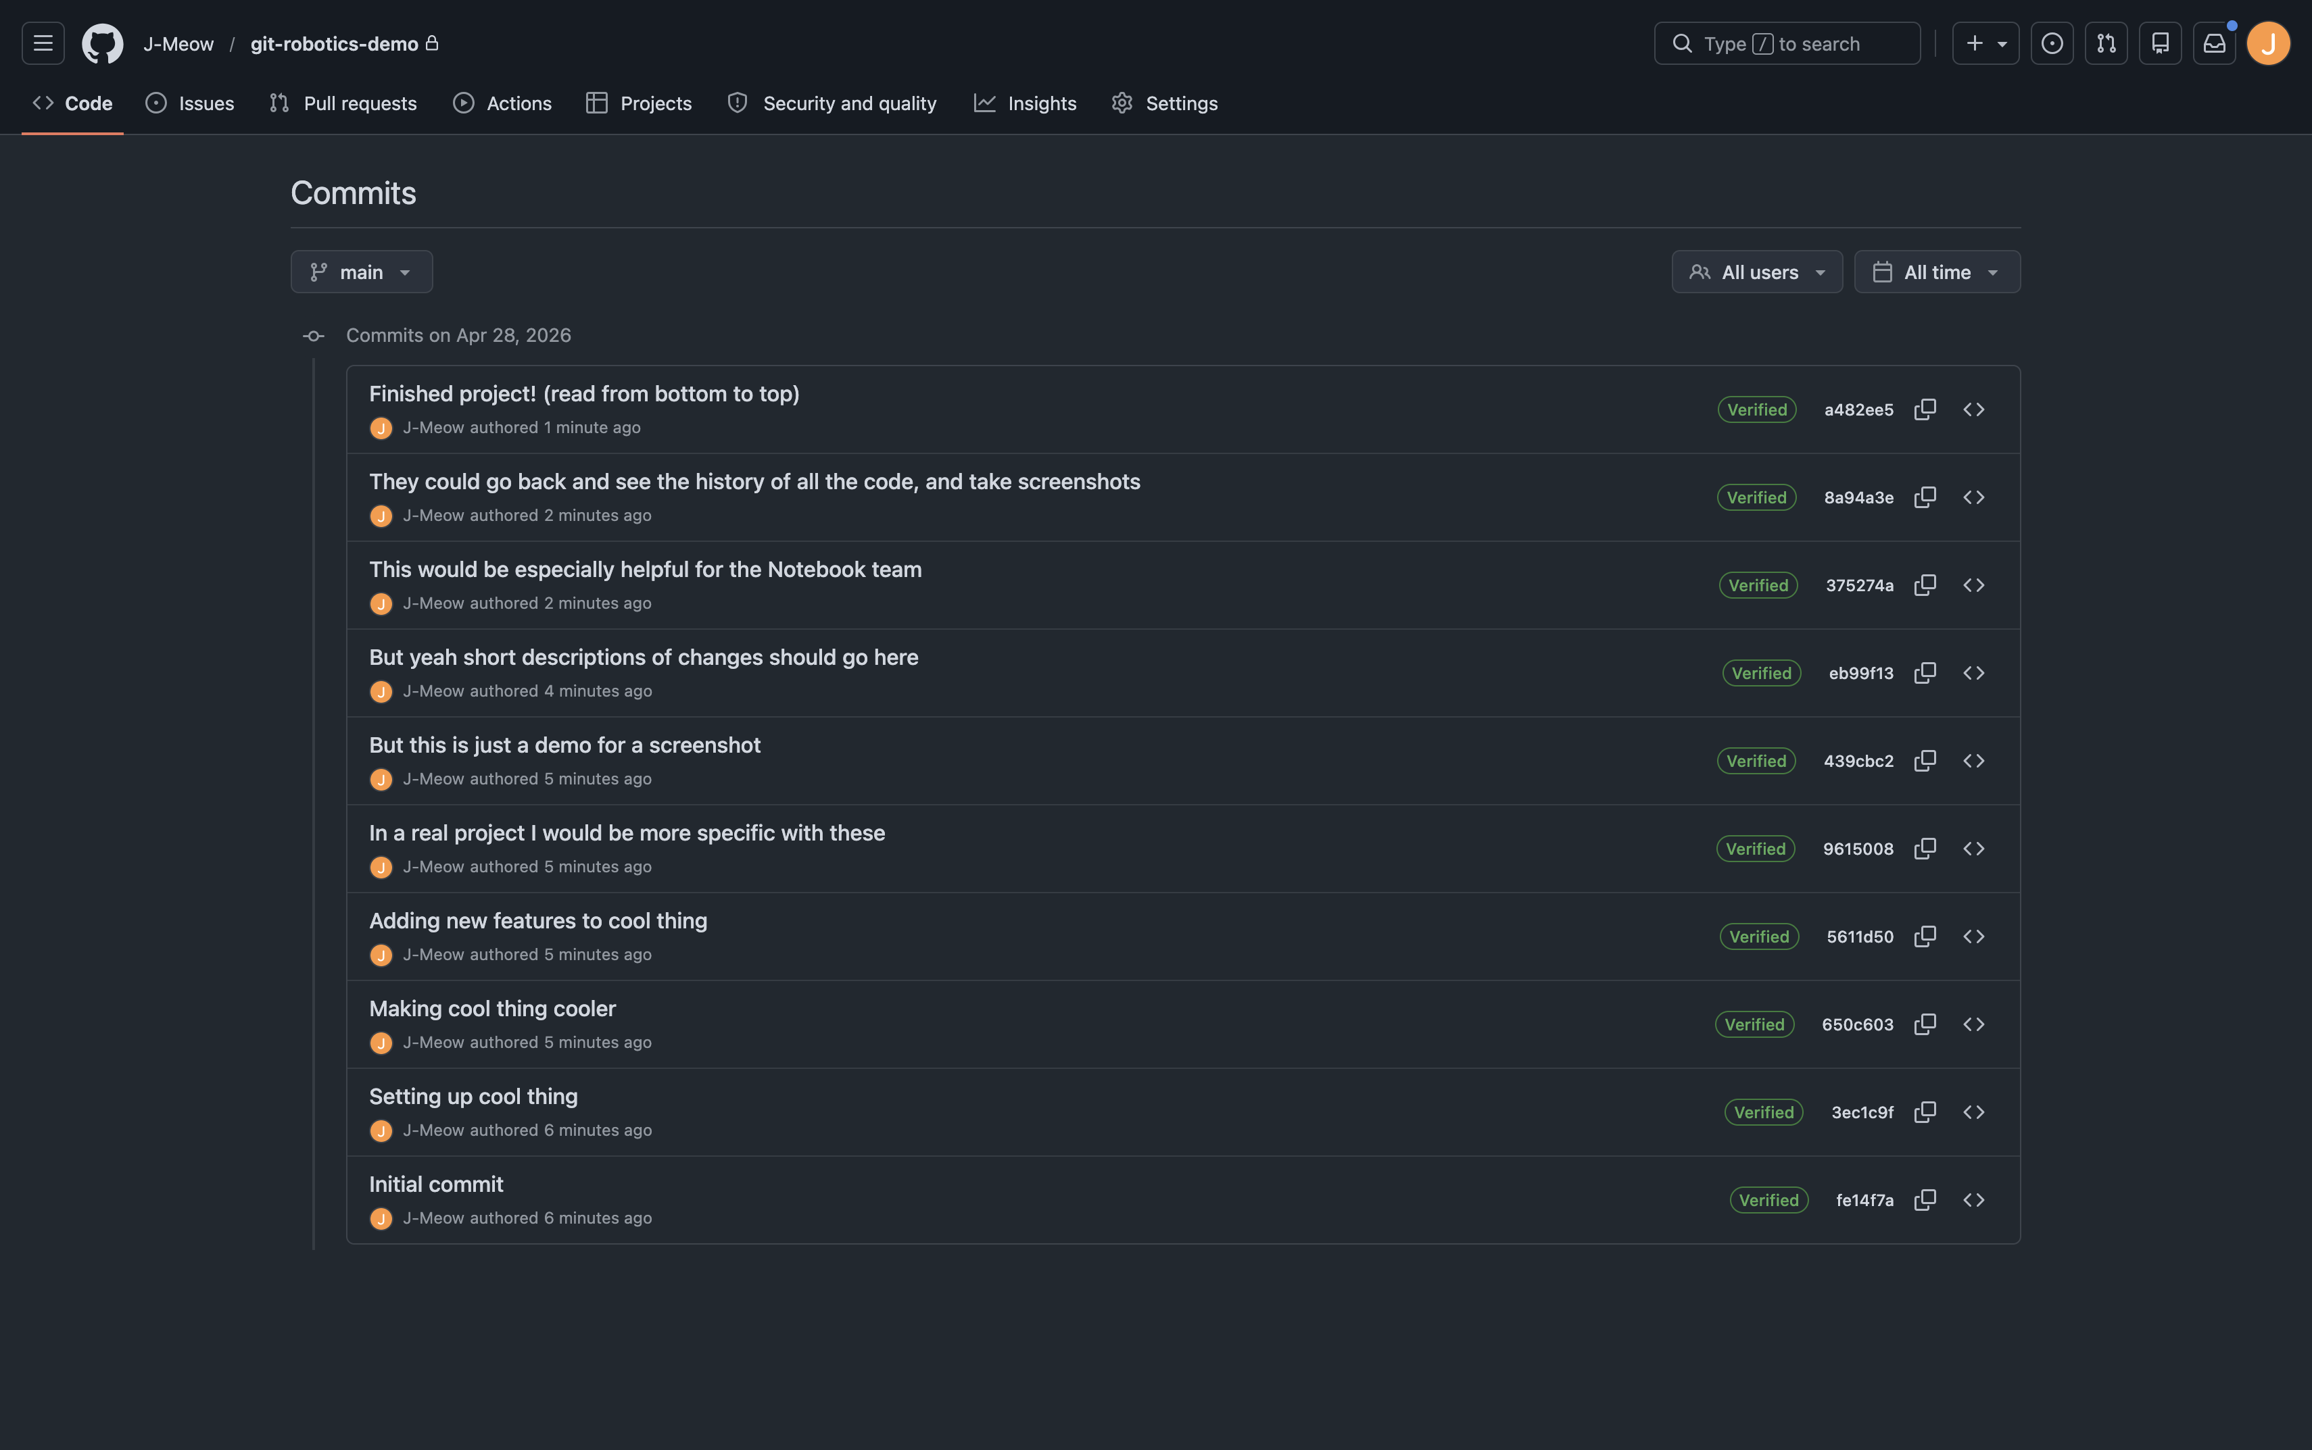Open user avatar menu

coord(2268,43)
